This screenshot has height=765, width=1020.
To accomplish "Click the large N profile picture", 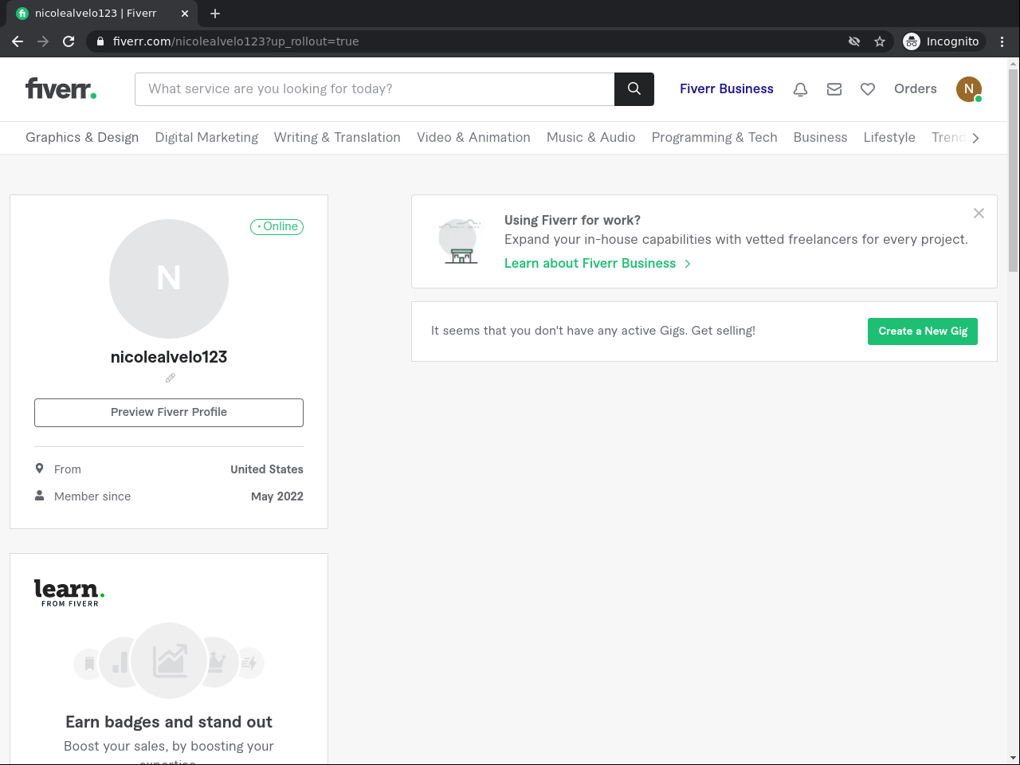I will pos(169,279).
